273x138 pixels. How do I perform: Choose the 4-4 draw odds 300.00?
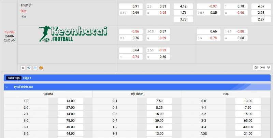248,127
